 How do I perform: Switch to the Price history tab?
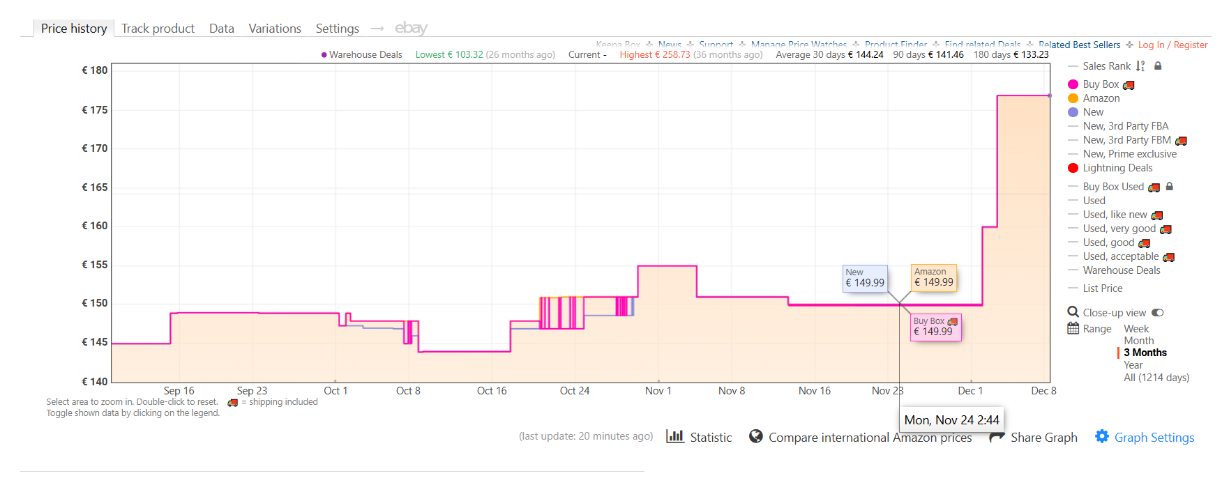pos(74,28)
